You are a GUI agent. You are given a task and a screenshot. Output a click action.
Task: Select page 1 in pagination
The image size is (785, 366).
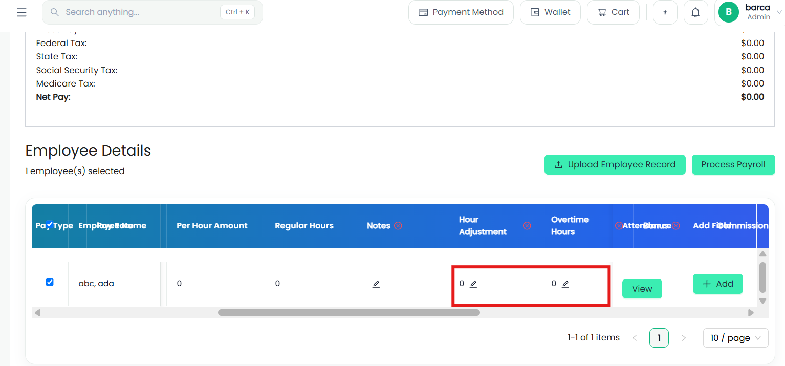[659, 338]
